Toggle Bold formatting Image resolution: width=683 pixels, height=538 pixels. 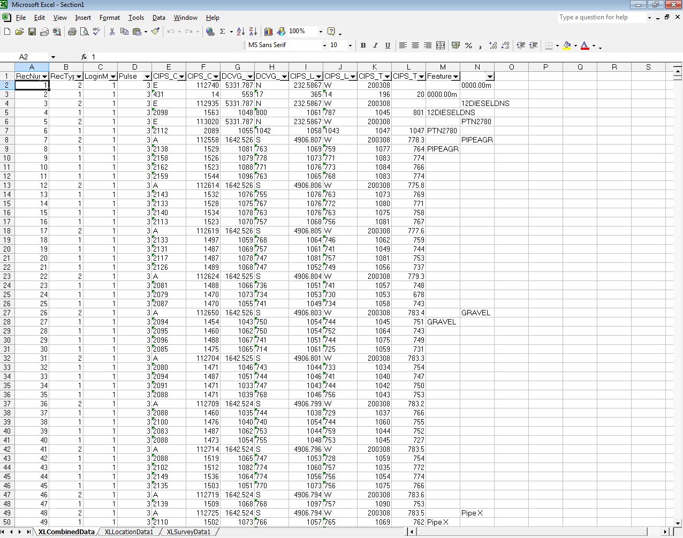[x=363, y=46]
